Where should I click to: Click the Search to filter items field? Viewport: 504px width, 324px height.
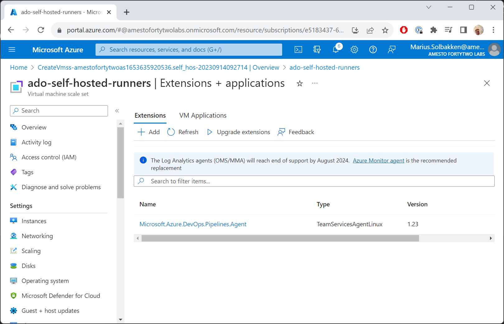click(314, 181)
